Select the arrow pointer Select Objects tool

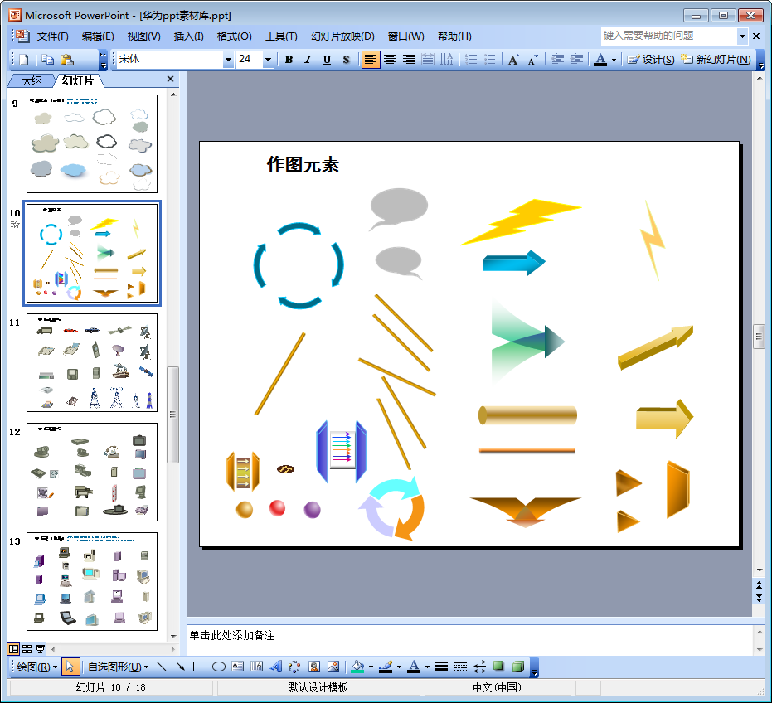coord(70,667)
